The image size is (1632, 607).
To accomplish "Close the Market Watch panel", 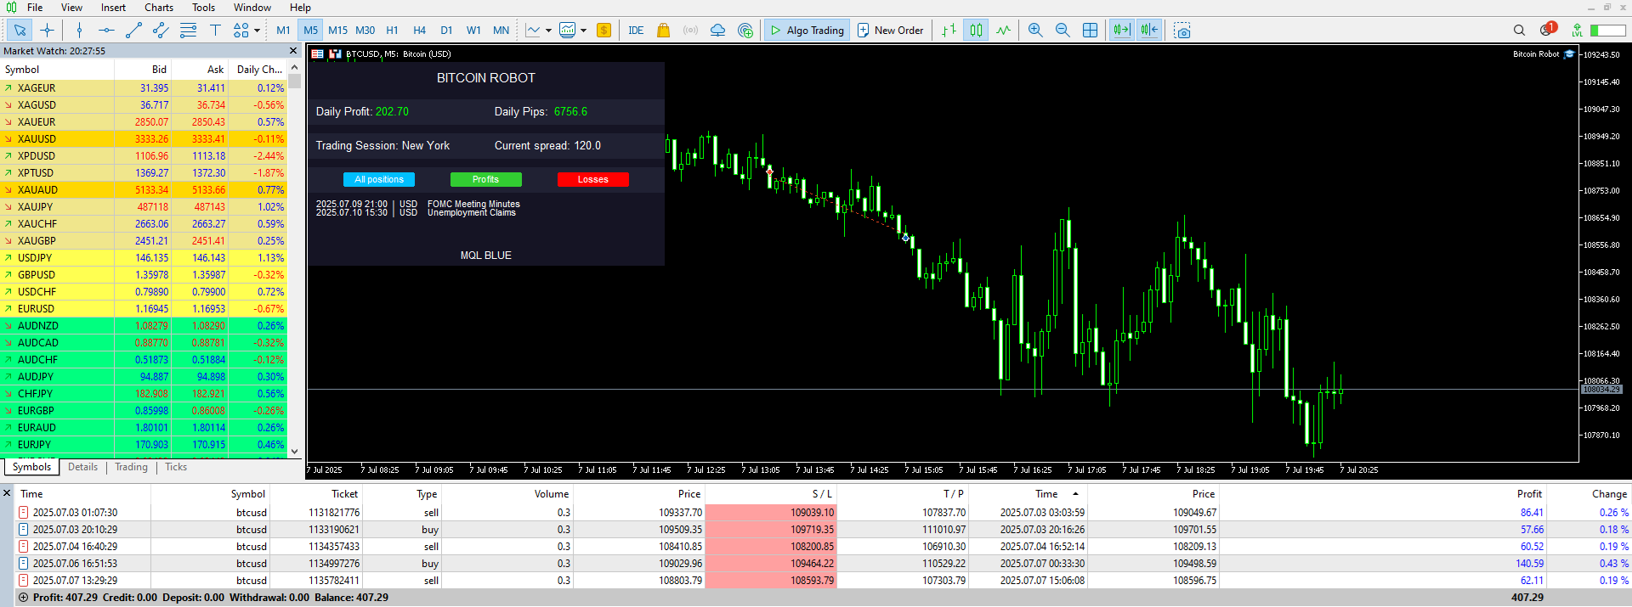I will (x=293, y=51).
